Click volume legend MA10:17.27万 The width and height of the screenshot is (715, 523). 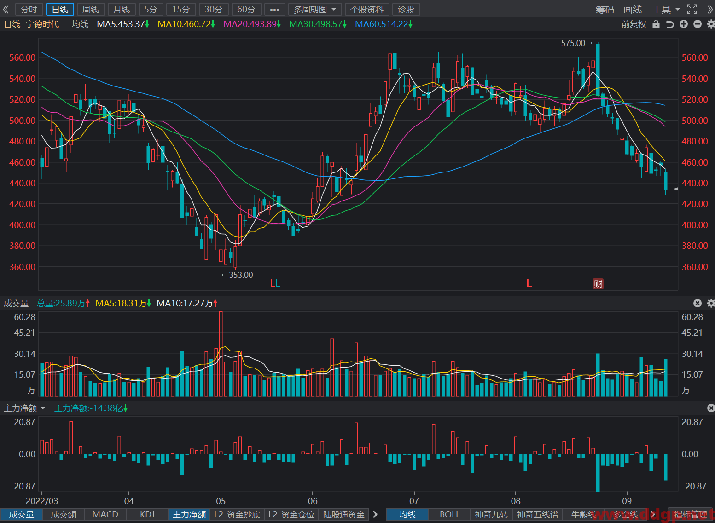coord(187,303)
